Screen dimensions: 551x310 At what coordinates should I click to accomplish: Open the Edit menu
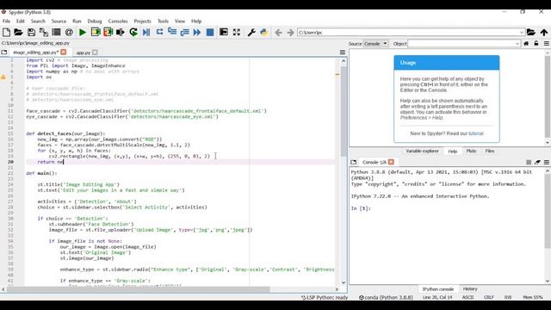(x=21, y=21)
